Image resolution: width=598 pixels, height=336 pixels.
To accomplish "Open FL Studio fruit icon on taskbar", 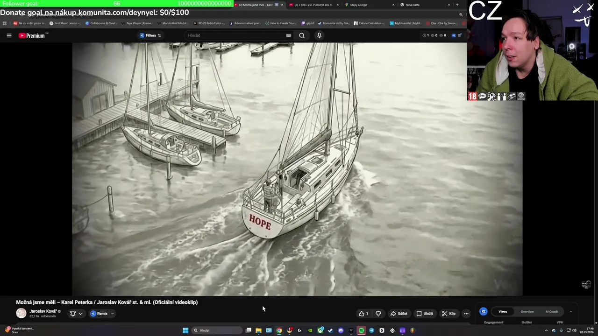I will click(x=413, y=330).
